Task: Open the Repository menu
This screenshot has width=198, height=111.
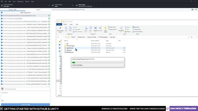Action: [x=20, y=2]
